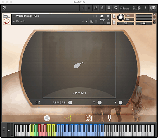Image resolution: width=158 pixels, height=138 pixels.
Task: Click the Y position knob
Action: (121, 103)
